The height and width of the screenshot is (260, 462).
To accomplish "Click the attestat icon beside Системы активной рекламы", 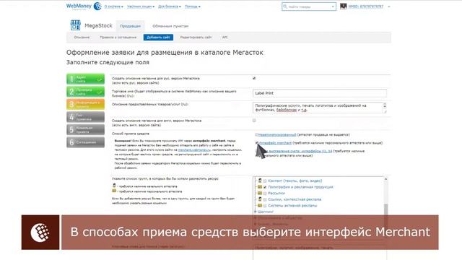I will [x=260, y=205].
